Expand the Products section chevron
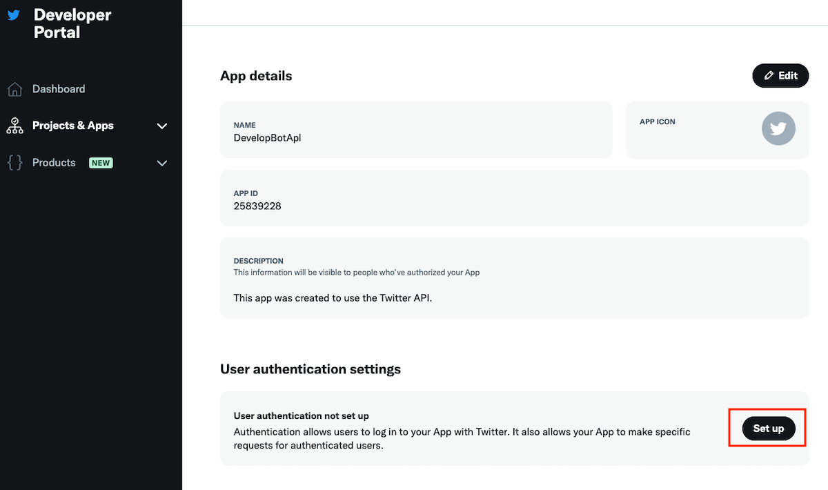The image size is (828, 490). 161,163
